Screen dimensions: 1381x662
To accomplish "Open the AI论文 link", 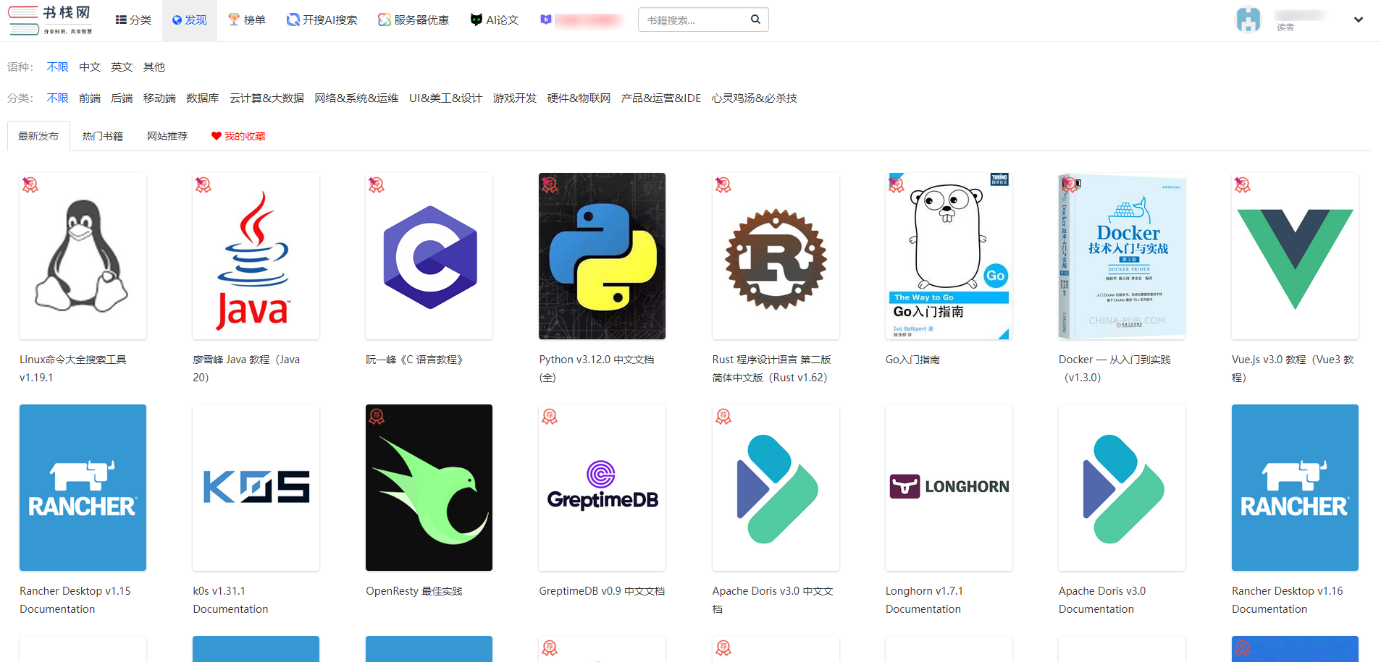I will (495, 20).
